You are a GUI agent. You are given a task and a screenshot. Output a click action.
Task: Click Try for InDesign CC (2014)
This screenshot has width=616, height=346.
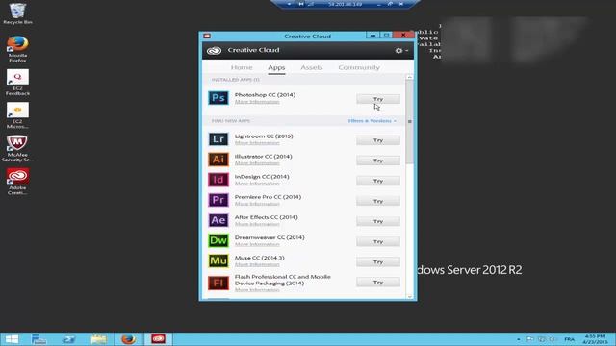pos(378,181)
